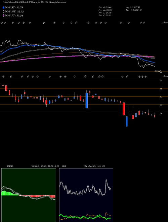Select the 'DOW MT: 32.52' legend text
The width and height of the screenshot is (168, 222).
click(14, 12)
